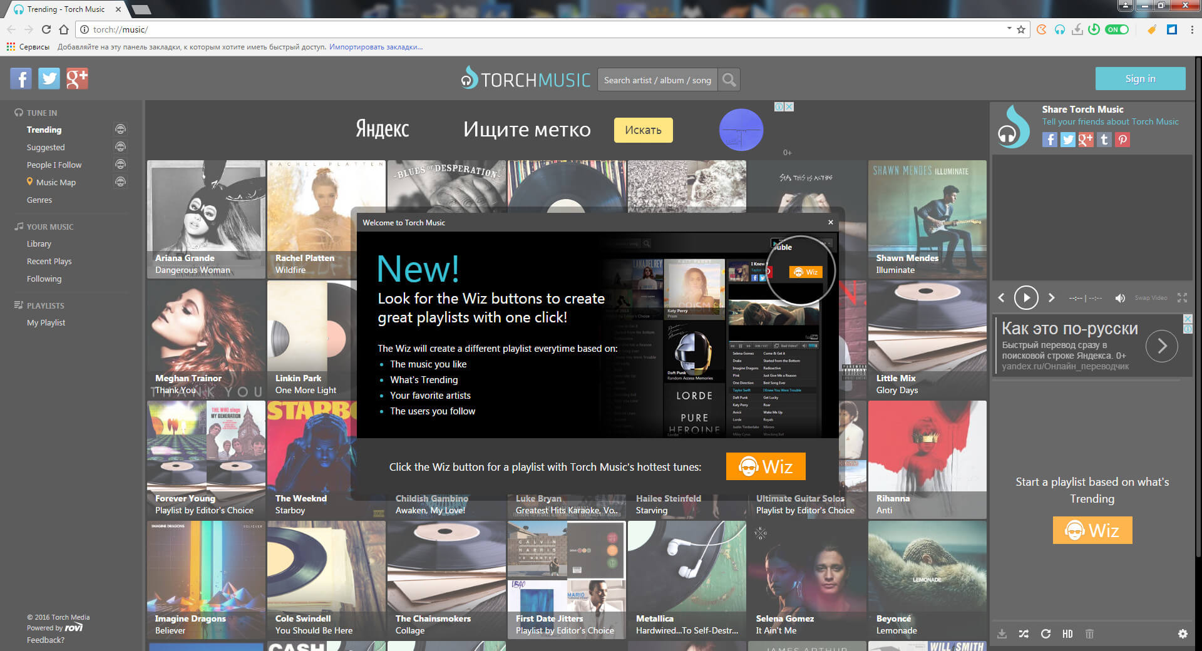Select Trending in the sidebar

pos(44,130)
